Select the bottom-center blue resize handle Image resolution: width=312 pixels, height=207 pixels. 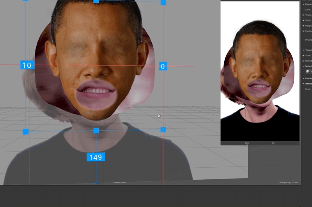pyautogui.click(x=96, y=131)
